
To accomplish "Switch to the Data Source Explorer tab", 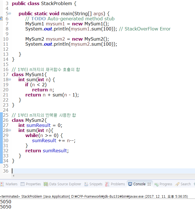I will click(x=65, y=184).
